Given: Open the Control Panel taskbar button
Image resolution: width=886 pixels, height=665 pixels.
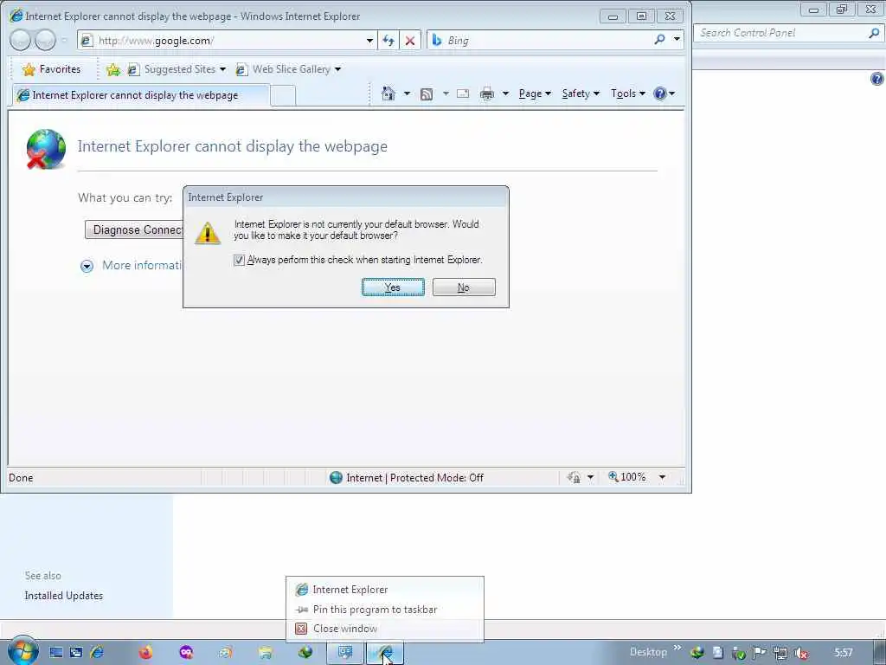Looking at the screenshot, I should point(345,653).
